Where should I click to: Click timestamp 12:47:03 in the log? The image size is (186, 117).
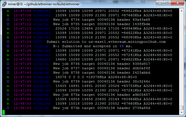[x=22, y=11]
